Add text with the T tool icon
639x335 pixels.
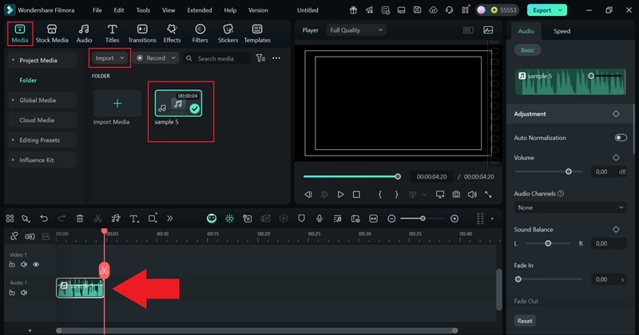coord(133,219)
